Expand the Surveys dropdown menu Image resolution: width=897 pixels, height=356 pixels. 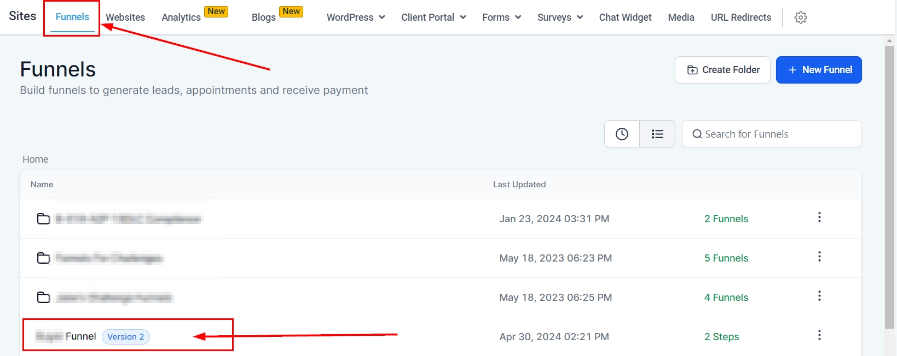point(560,17)
